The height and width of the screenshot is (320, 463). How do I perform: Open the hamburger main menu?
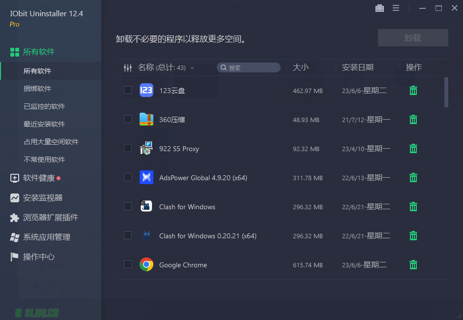pyautogui.click(x=396, y=8)
